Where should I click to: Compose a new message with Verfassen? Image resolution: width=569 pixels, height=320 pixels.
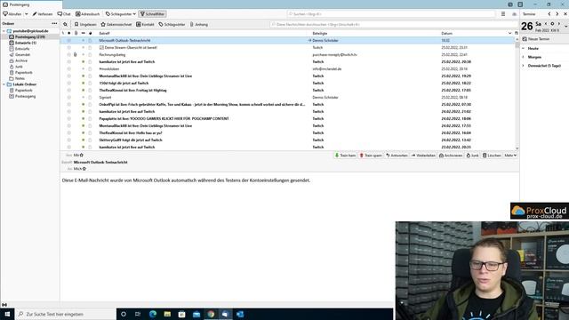(43, 14)
